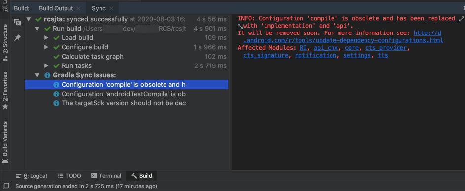
Task: Select the Build tool window button
Action: (141, 176)
